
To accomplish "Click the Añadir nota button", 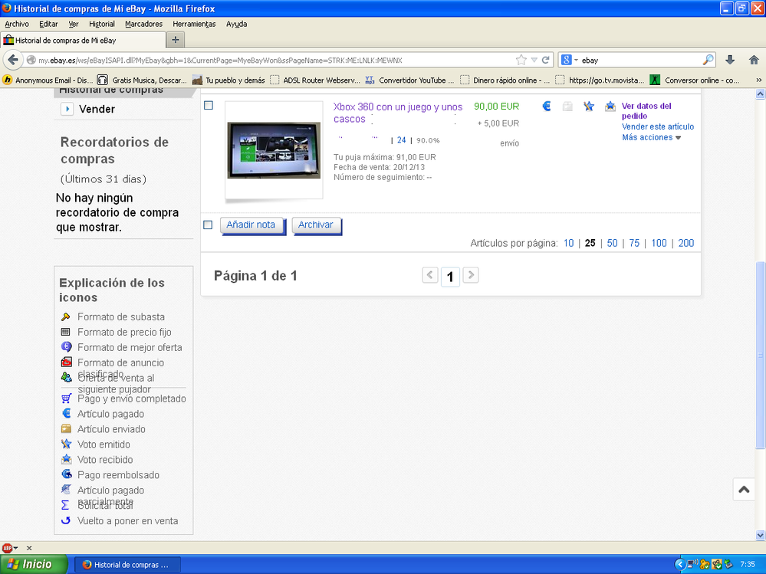I will 252,225.
